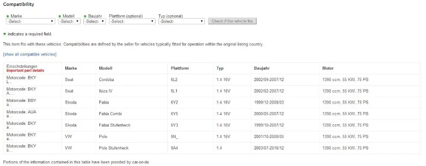Image resolution: width=426 pixels, height=166 pixels.
Task: Click show all compatible vehicles link
Action: [30, 54]
